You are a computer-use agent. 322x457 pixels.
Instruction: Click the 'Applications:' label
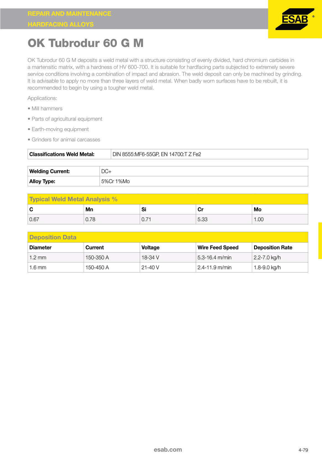tap(42, 98)
